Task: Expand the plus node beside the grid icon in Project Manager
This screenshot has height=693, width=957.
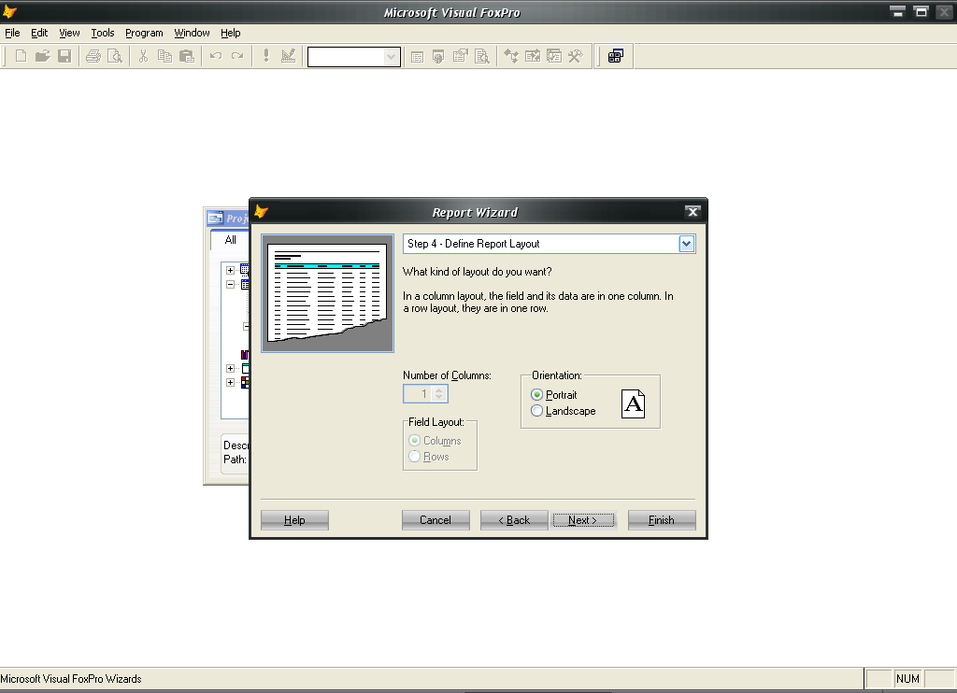Action: coord(230,270)
